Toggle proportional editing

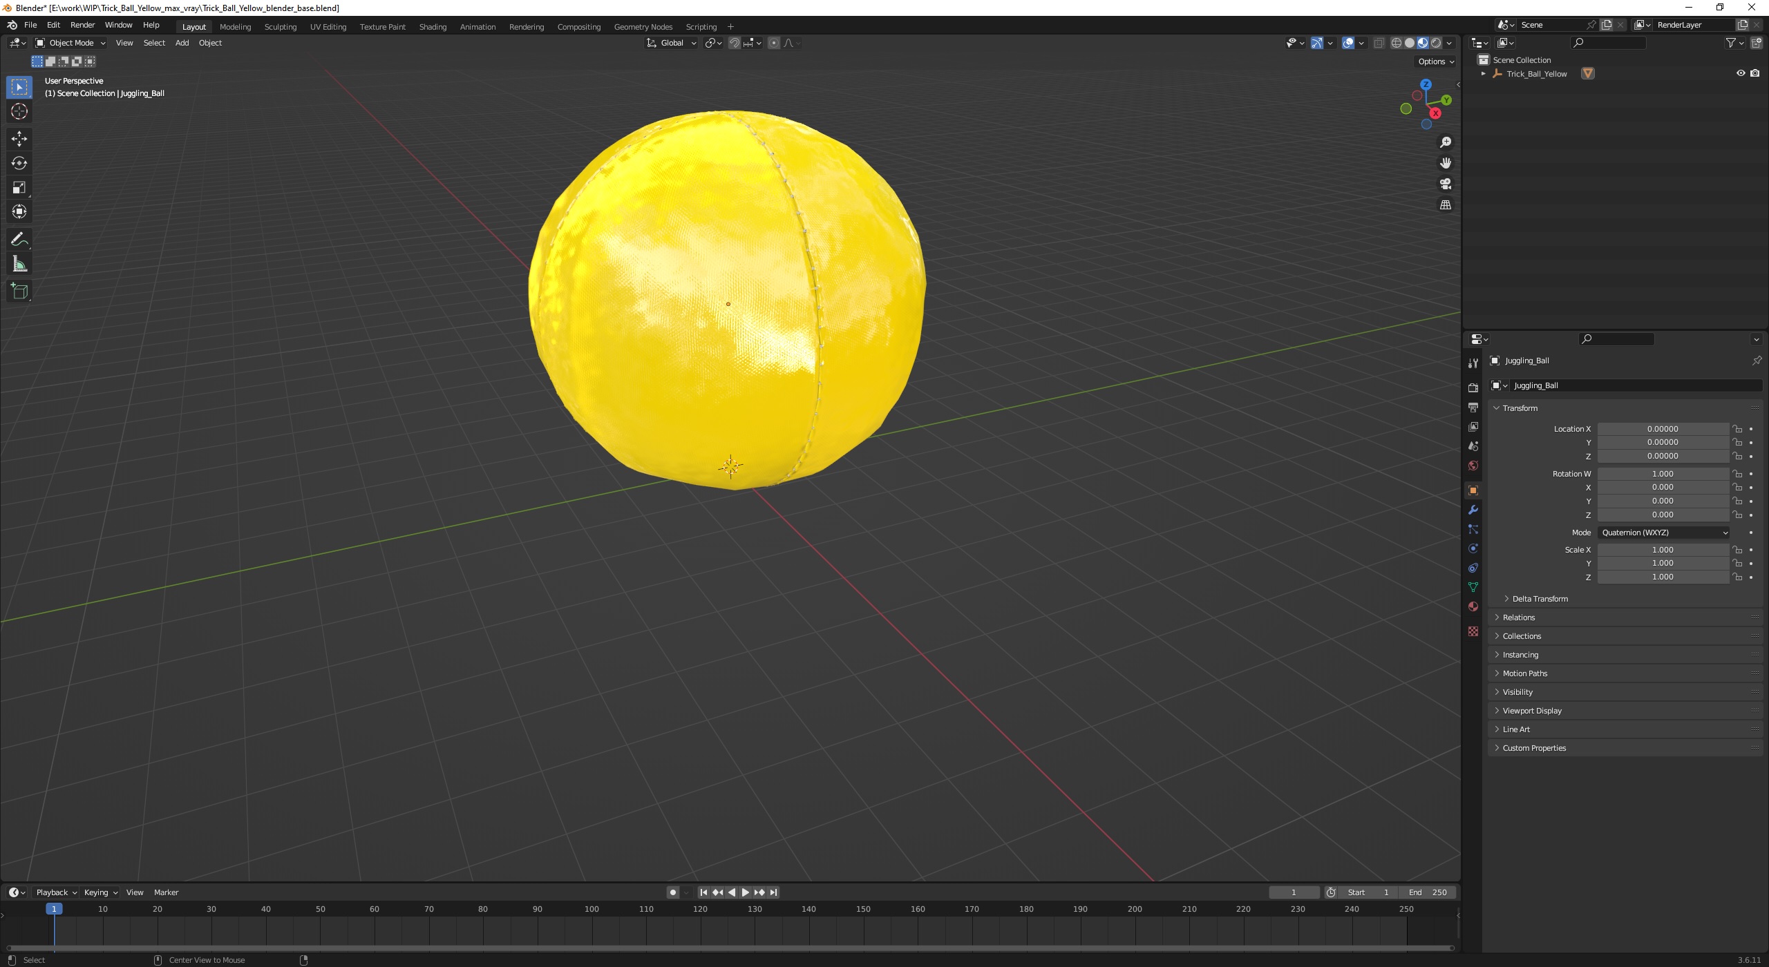pos(774,43)
